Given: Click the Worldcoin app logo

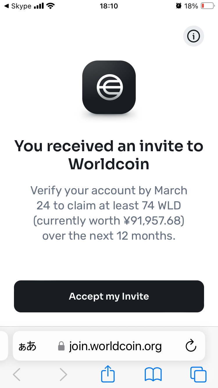Looking at the screenshot, I should click(x=109, y=87).
